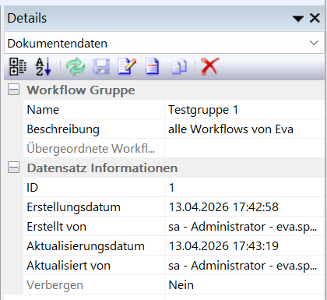The image size is (327, 300).
Task: Click the Verbergen value Nein
Action: [244, 285]
